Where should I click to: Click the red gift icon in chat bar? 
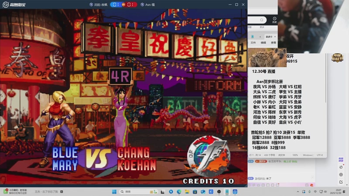pos(311,185)
